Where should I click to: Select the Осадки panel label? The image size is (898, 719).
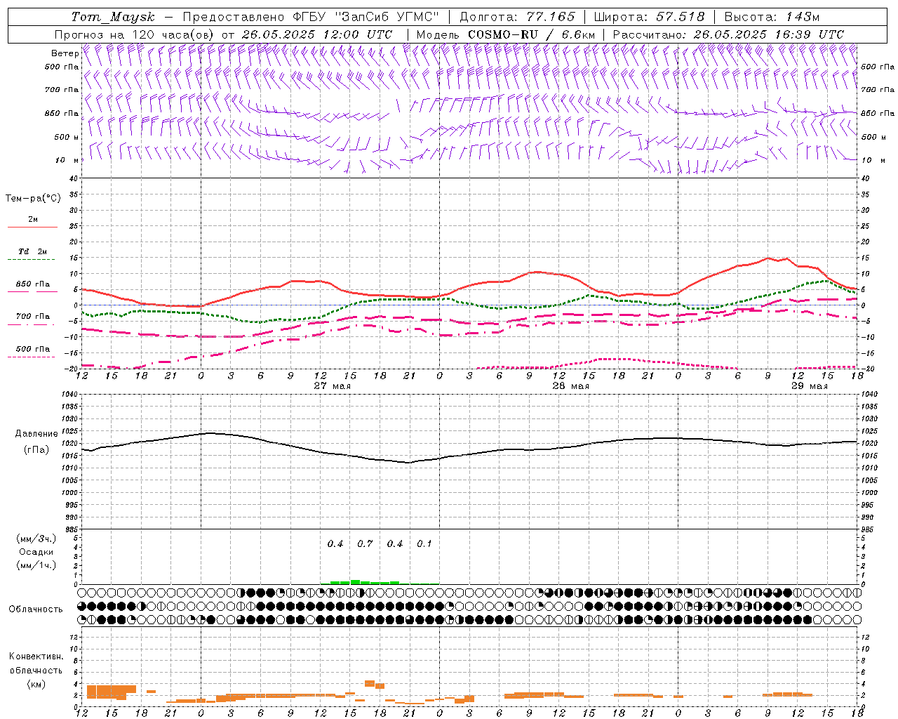pyautogui.click(x=36, y=552)
